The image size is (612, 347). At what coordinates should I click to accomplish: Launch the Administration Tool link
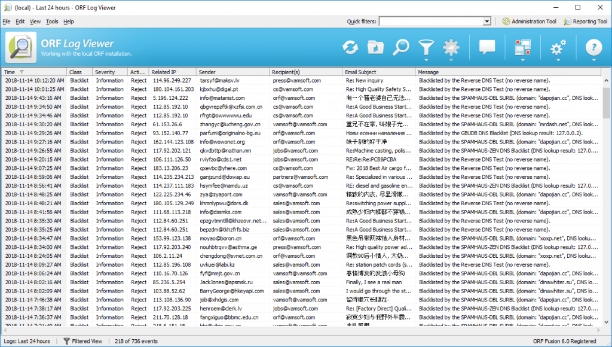(534, 22)
